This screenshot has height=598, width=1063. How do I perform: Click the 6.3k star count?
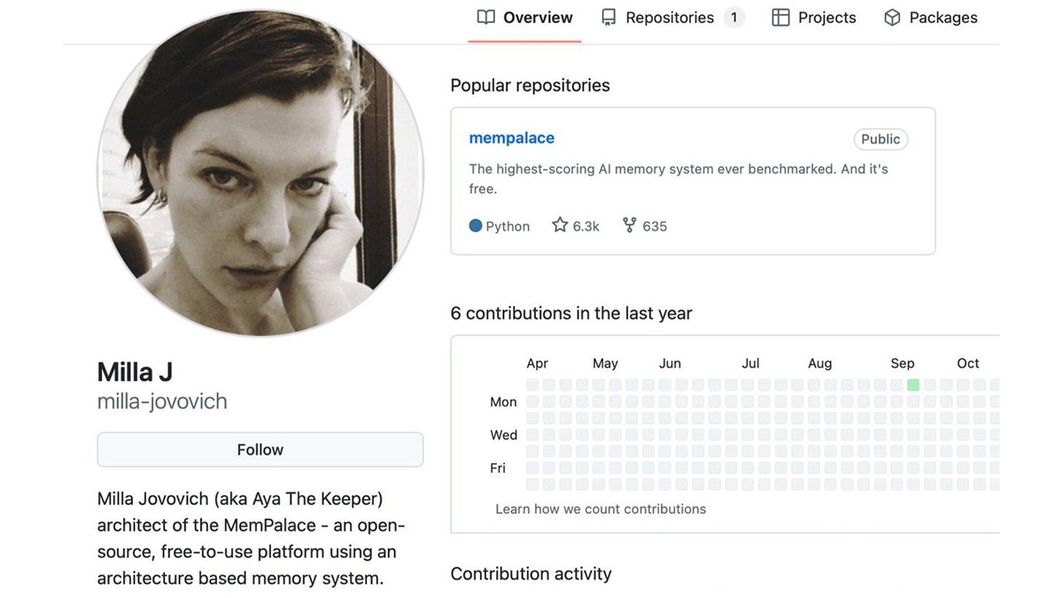(585, 226)
